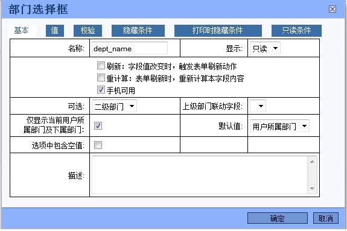Open the 值 tab

click(55, 31)
